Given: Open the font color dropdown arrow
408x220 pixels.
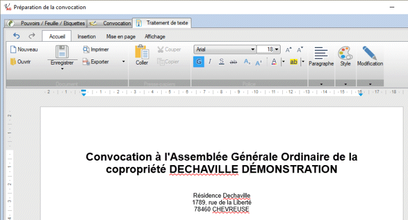Looking at the screenshot, I should coord(283,62).
